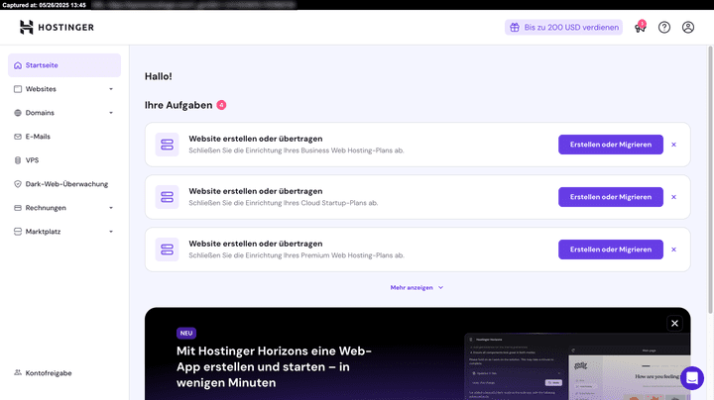Screen dimensions: 714x400
Task: Click the E-Mails envelope icon
Action: 18,137
